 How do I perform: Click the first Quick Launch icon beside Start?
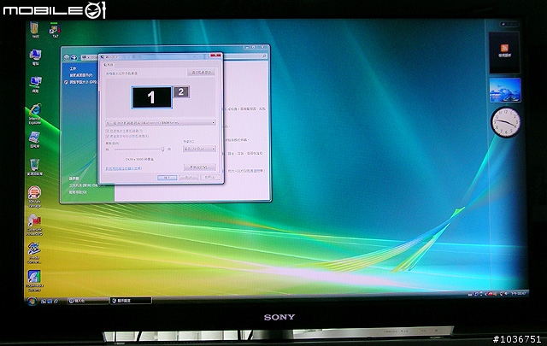pyautogui.click(x=44, y=301)
